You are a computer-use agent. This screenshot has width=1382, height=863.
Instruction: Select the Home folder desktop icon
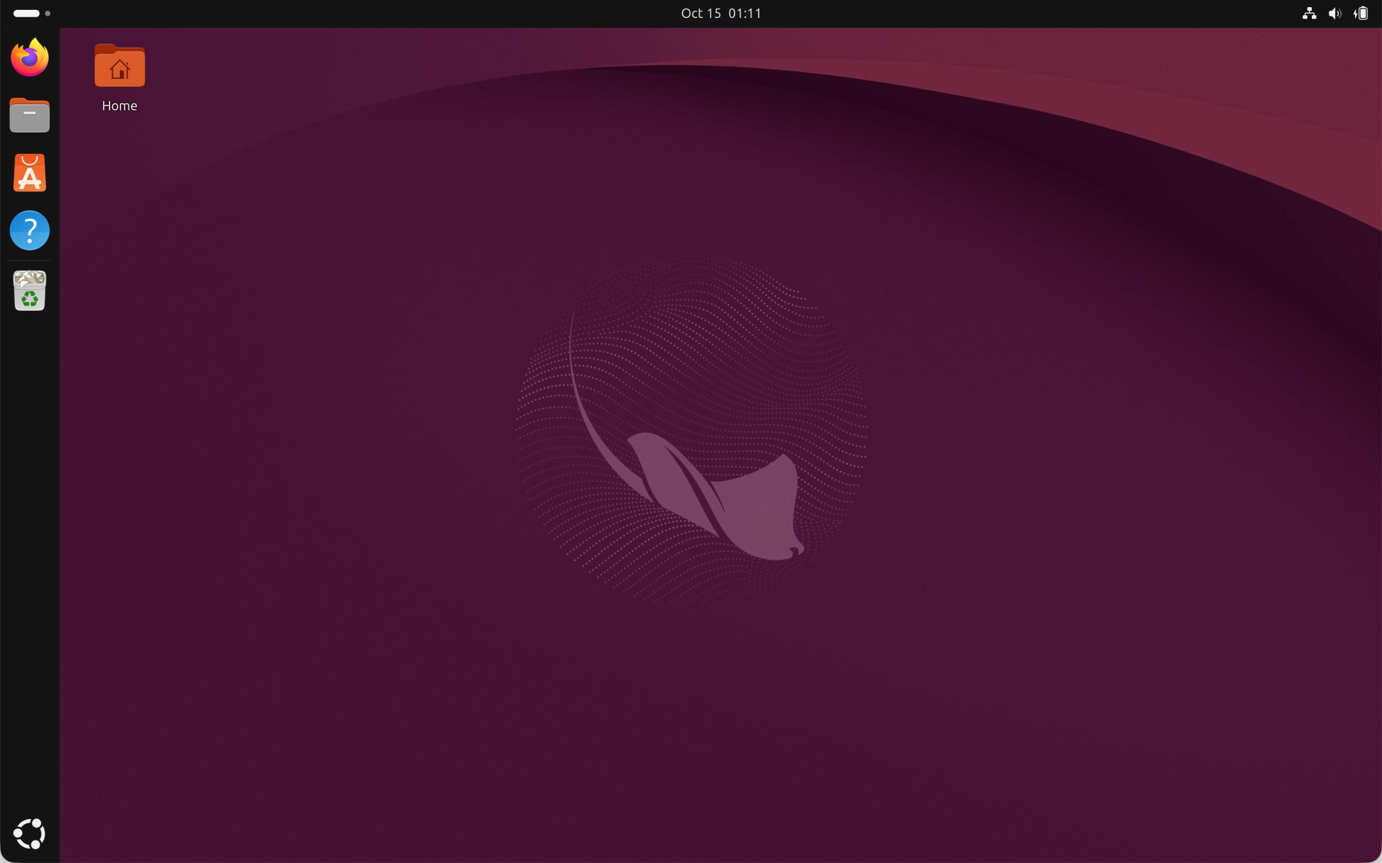point(120,65)
